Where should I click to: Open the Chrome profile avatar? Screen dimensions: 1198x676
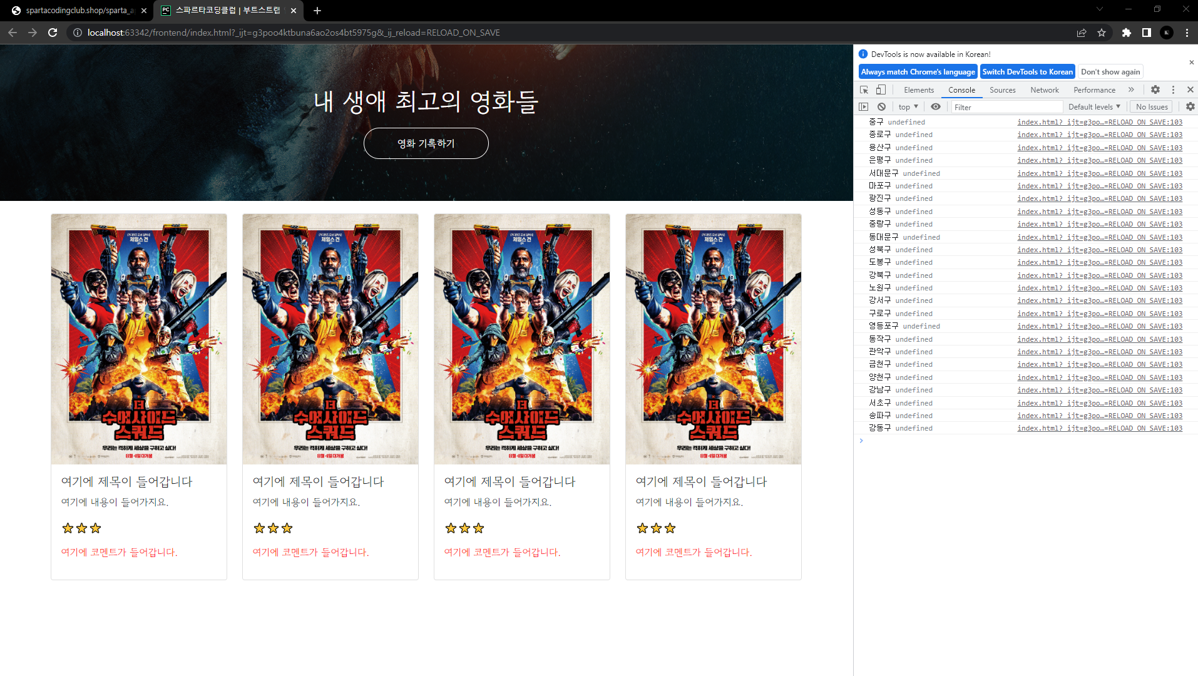point(1167,33)
